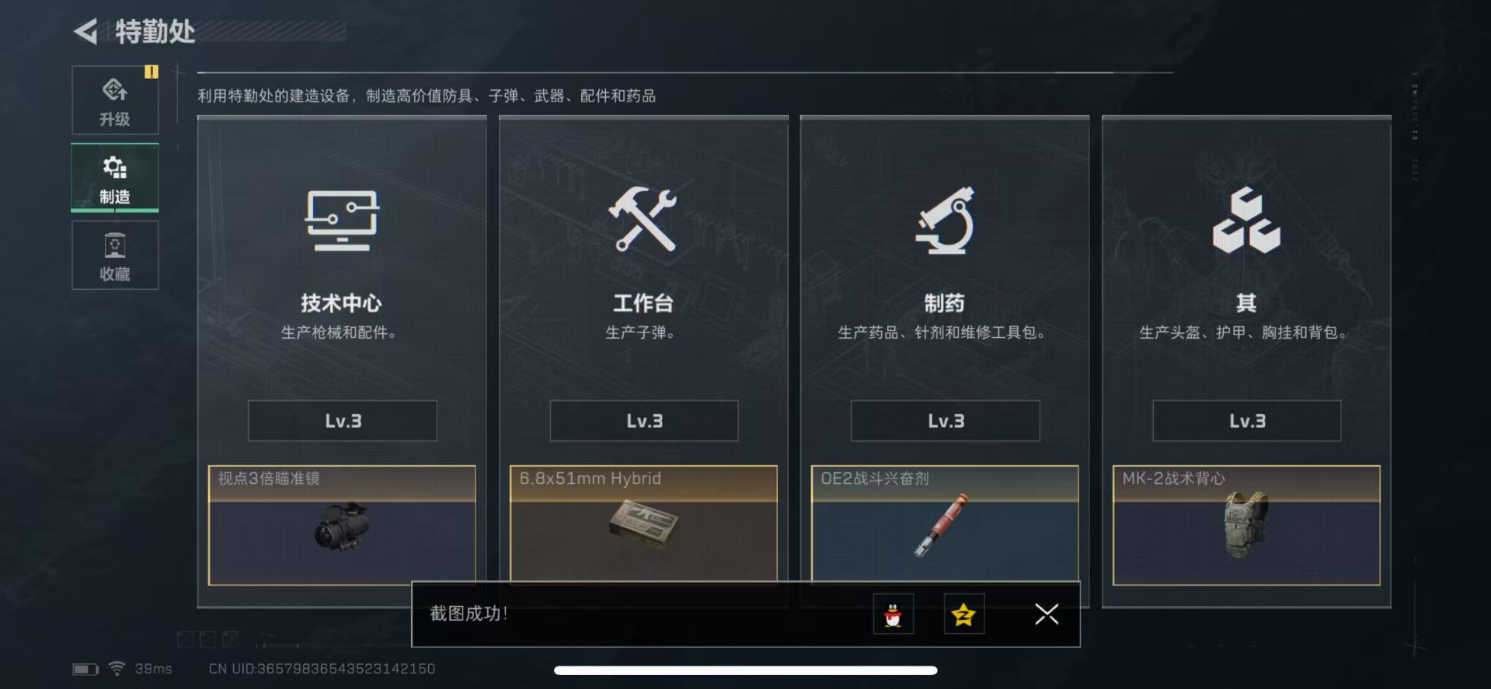Click the cubes icon for gear production
The width and height of the screenshot is (1491, 689).
(1246, 220)
